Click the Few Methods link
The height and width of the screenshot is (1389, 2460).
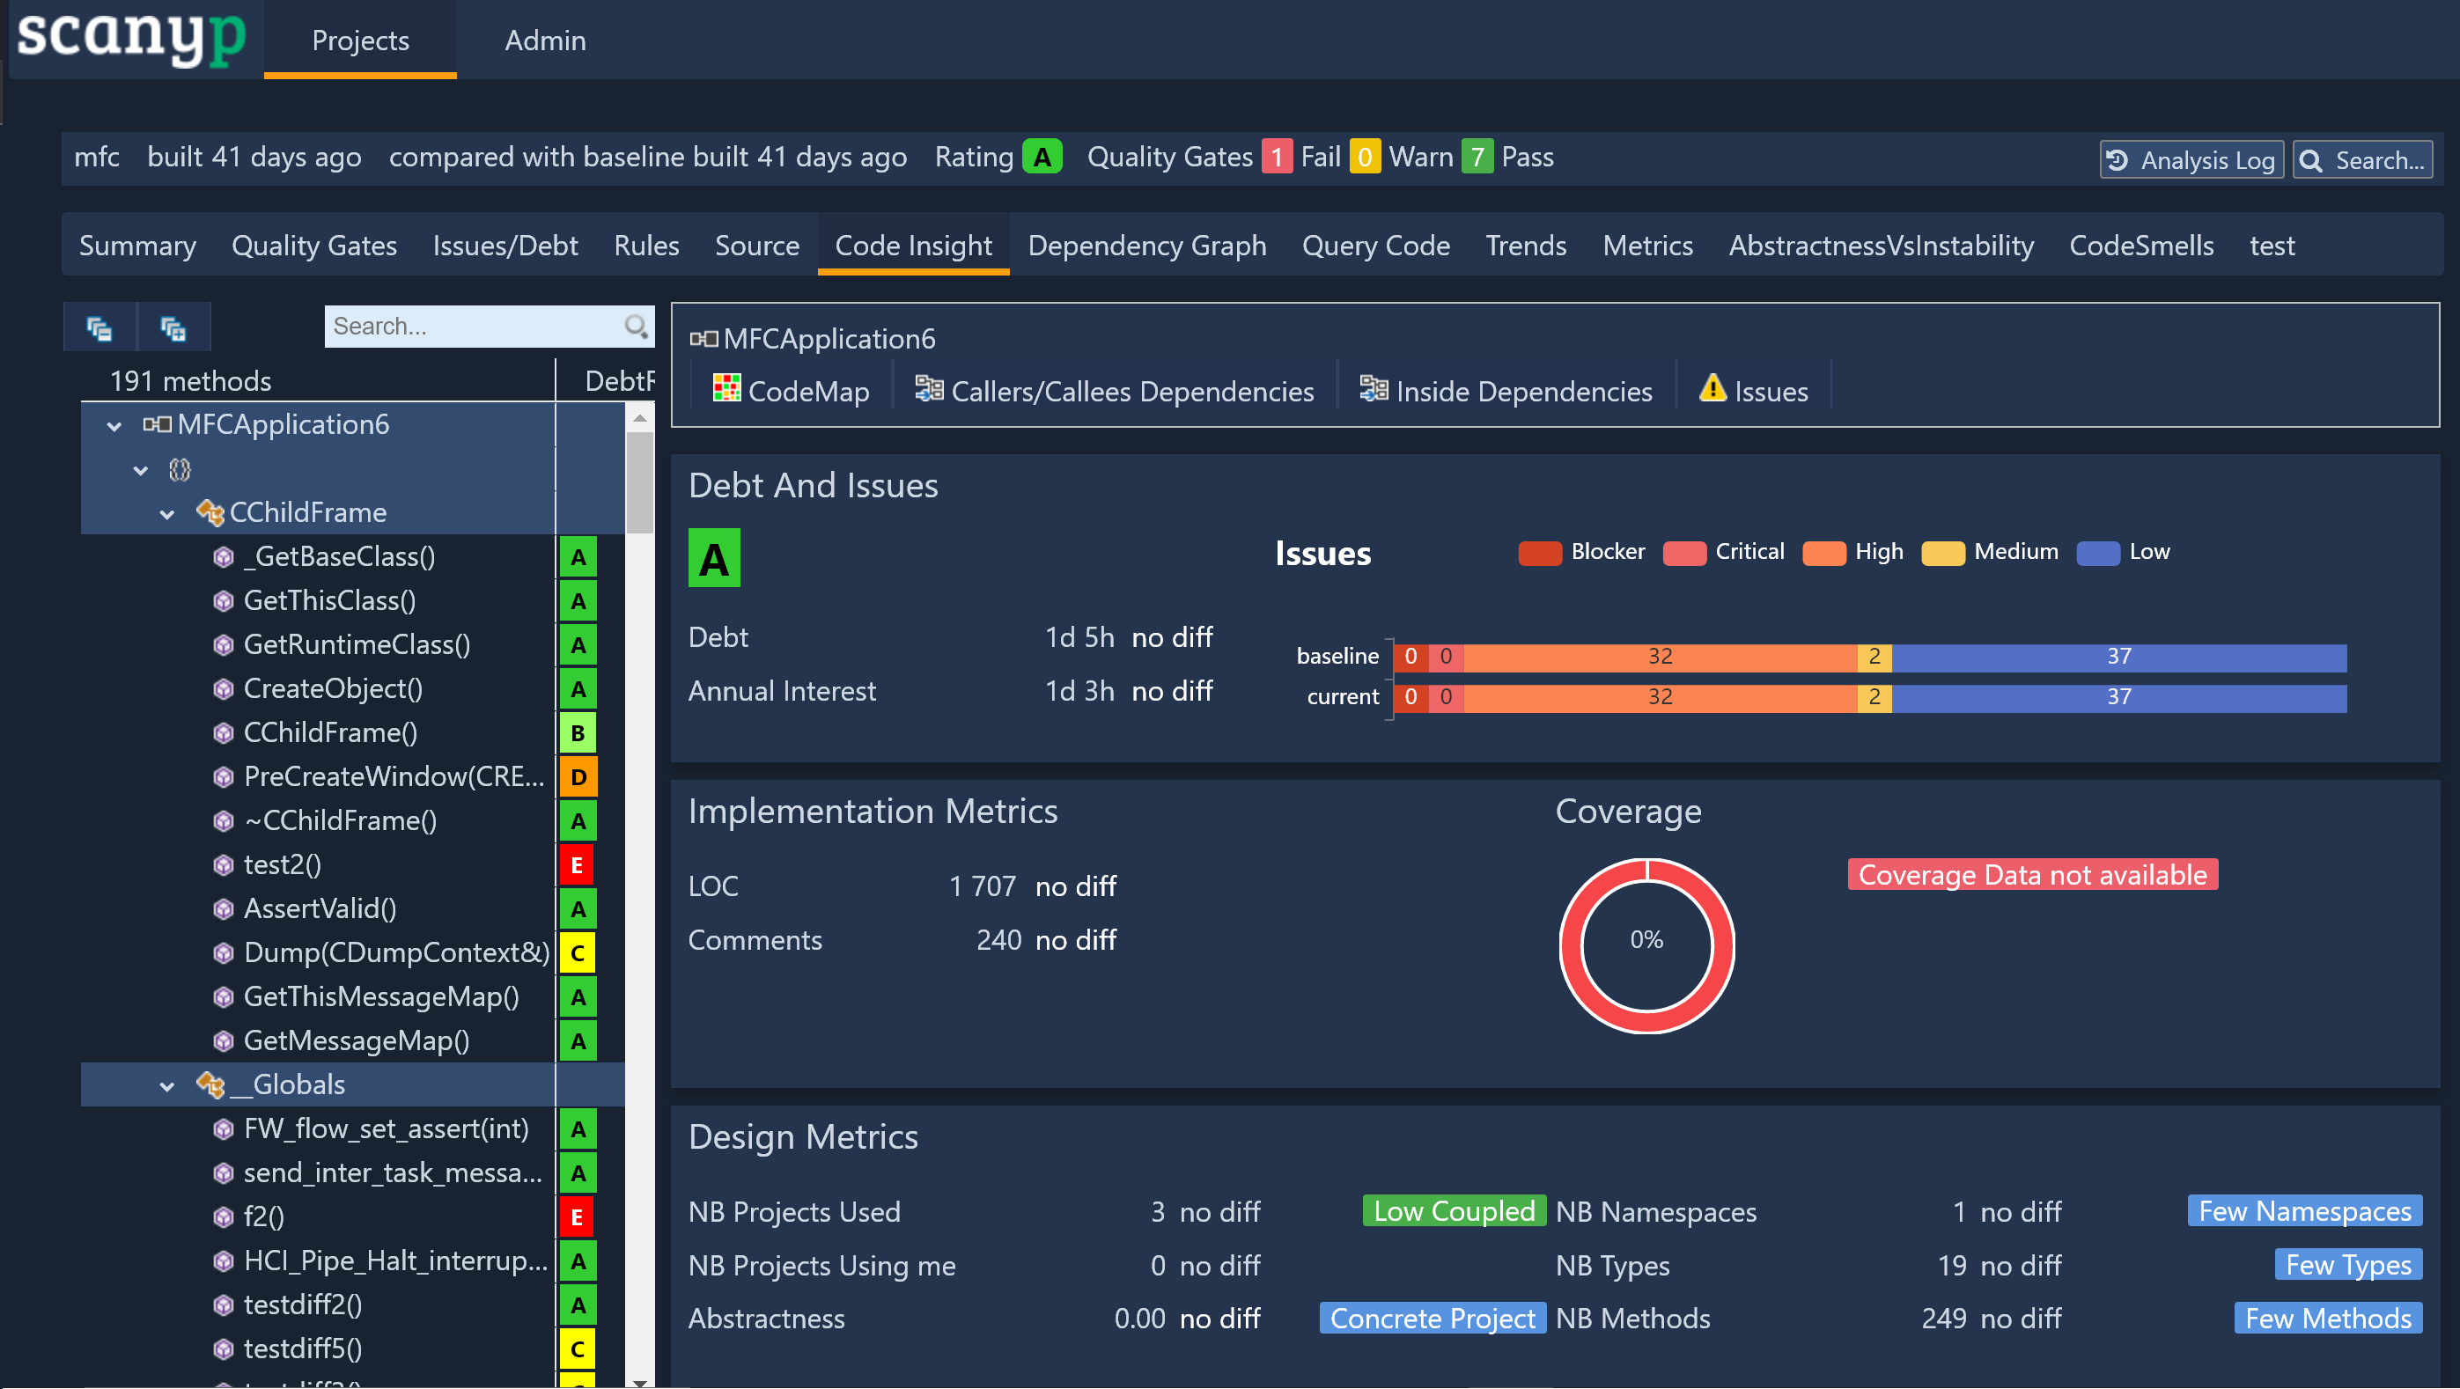click(x=2327, y=1318)
